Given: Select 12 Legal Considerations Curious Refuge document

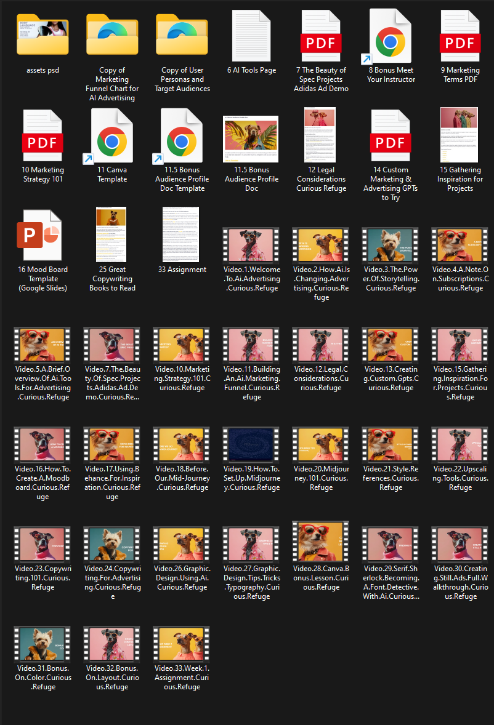Looking at the screenshot, I should [x=321, y=135].
